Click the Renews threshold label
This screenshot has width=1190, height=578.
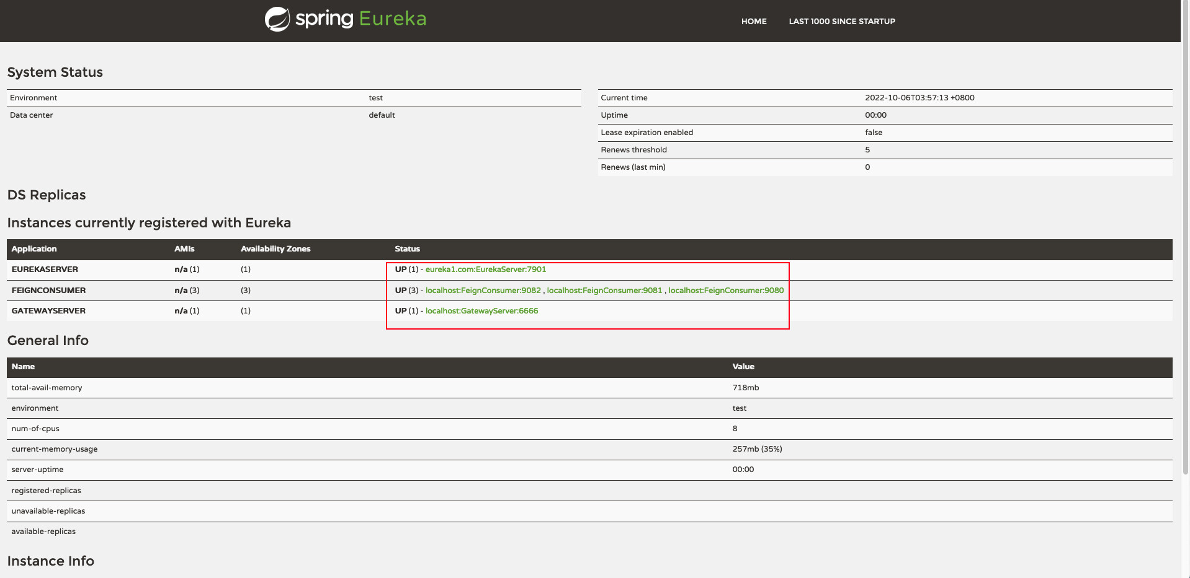point(634,150)
